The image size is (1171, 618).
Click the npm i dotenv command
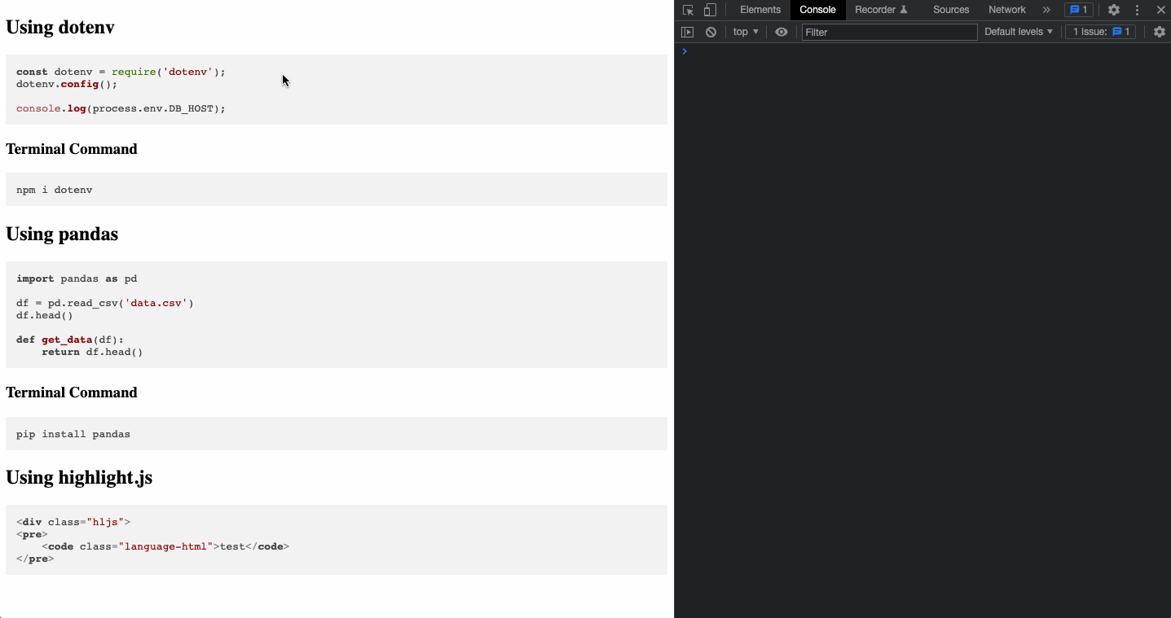coord(55,190)
